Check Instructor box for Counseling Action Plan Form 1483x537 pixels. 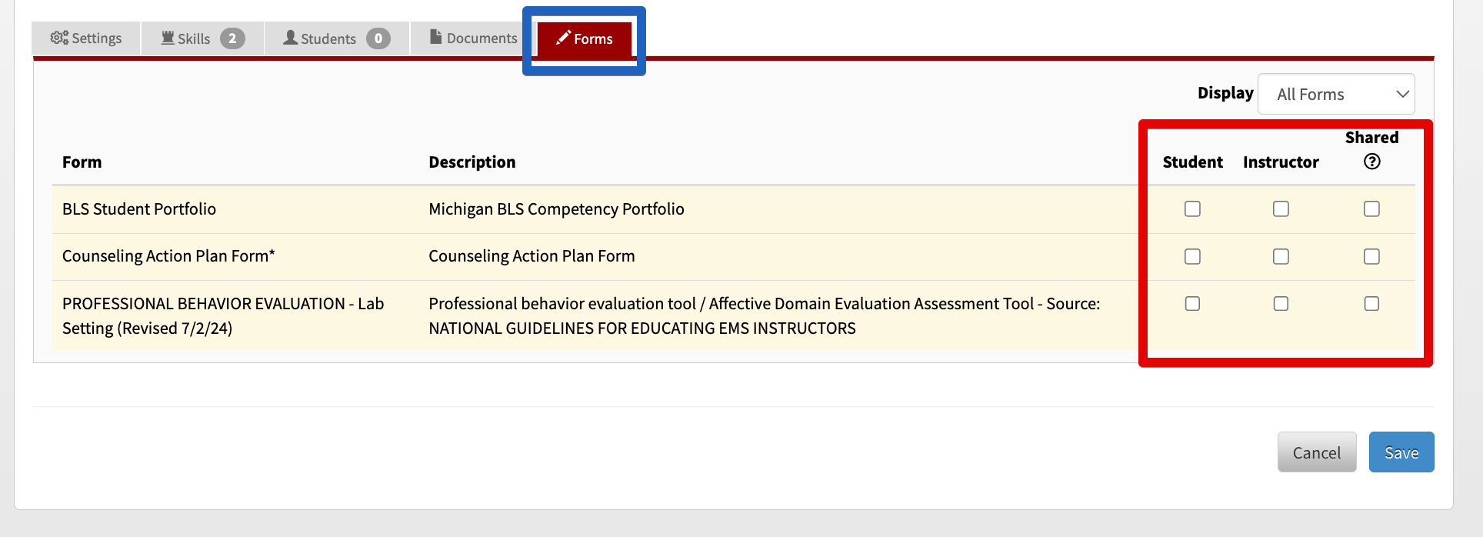(1281, 256)
